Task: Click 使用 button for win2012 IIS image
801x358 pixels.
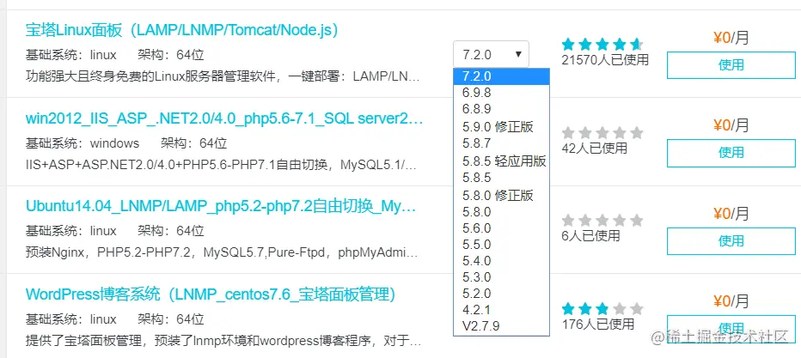Action: coord(731,153)
